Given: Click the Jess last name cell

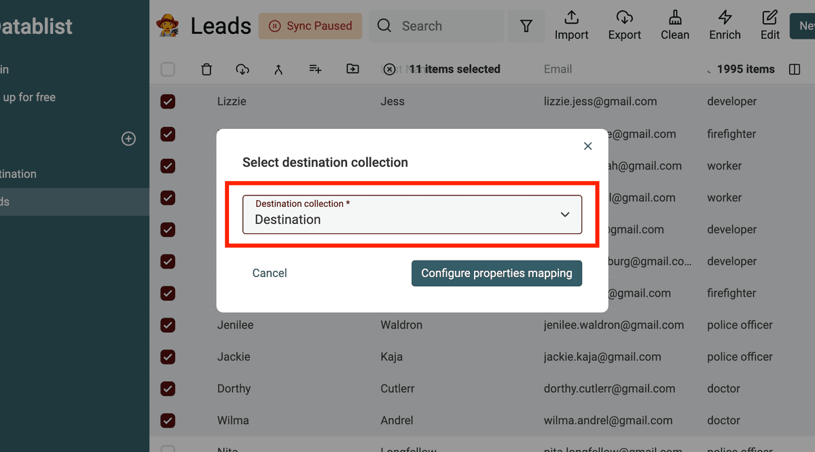Looking at the screenshot, I should coord(393,101).
